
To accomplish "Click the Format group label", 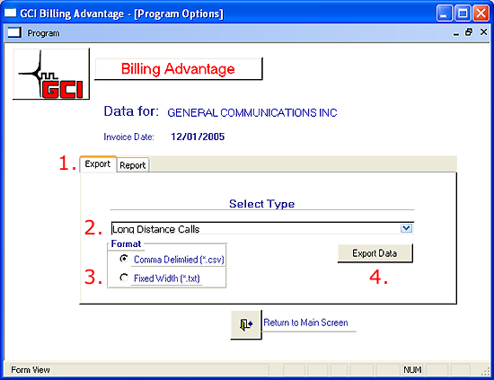I will point(126,243).
